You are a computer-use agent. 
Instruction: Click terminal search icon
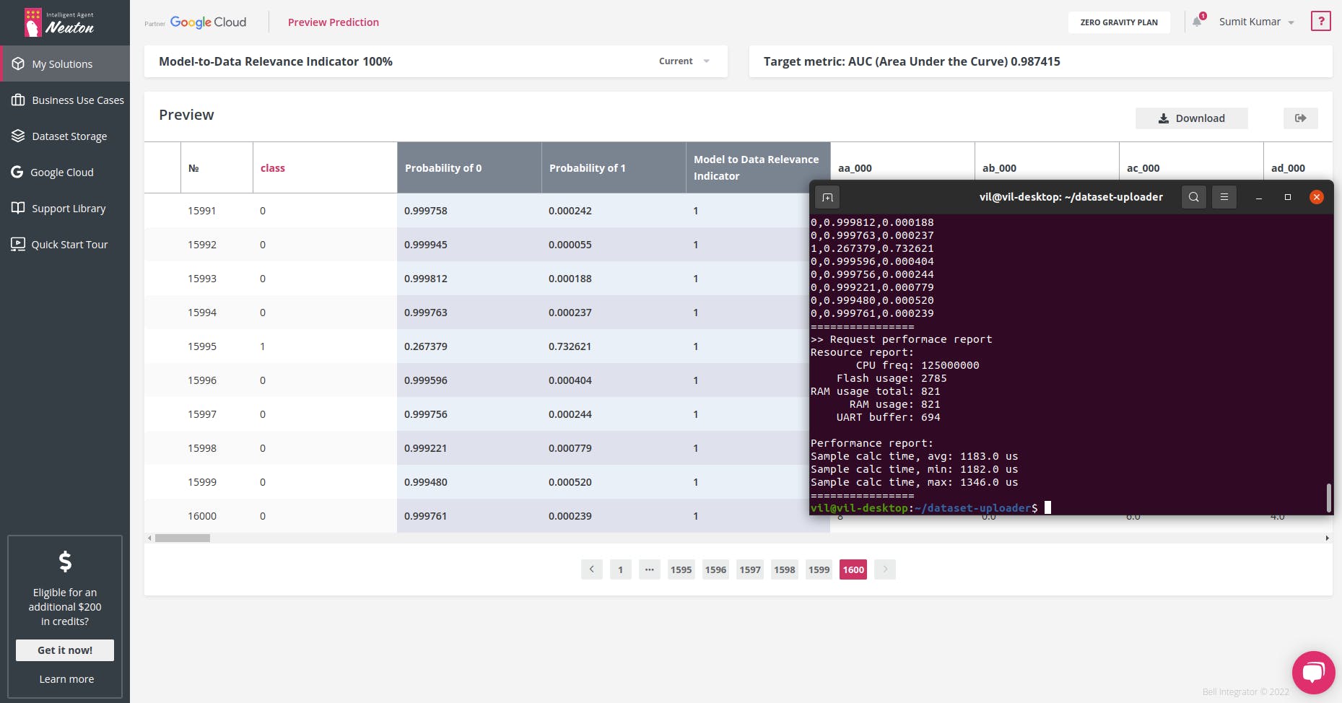point(1194,197)
